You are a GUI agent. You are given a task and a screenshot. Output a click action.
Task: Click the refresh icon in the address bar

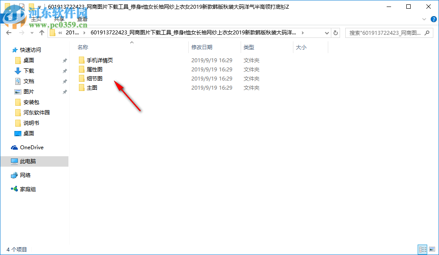[x=335, y=32]
